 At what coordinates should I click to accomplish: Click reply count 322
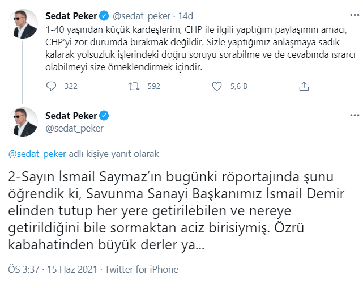tap(70, 86)
